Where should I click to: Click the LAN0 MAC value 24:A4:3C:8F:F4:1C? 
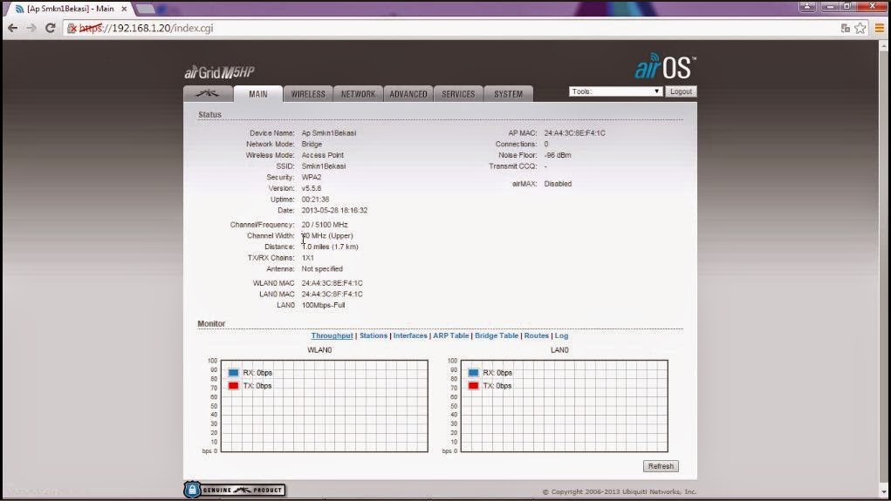(332, 295)
